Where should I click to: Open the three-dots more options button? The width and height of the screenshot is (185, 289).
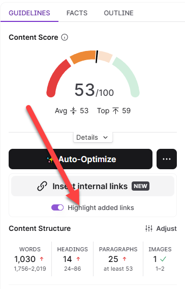point(167,159)
